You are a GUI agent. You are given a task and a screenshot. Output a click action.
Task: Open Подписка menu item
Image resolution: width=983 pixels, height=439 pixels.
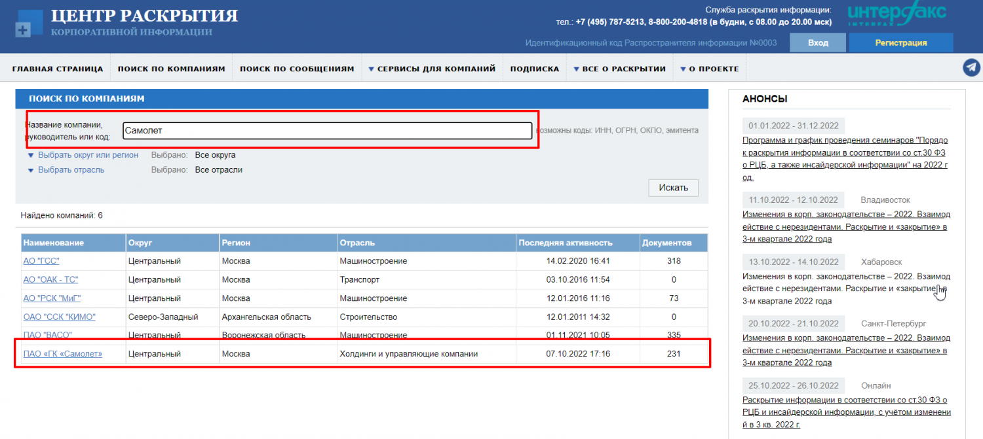coord(534,69)
